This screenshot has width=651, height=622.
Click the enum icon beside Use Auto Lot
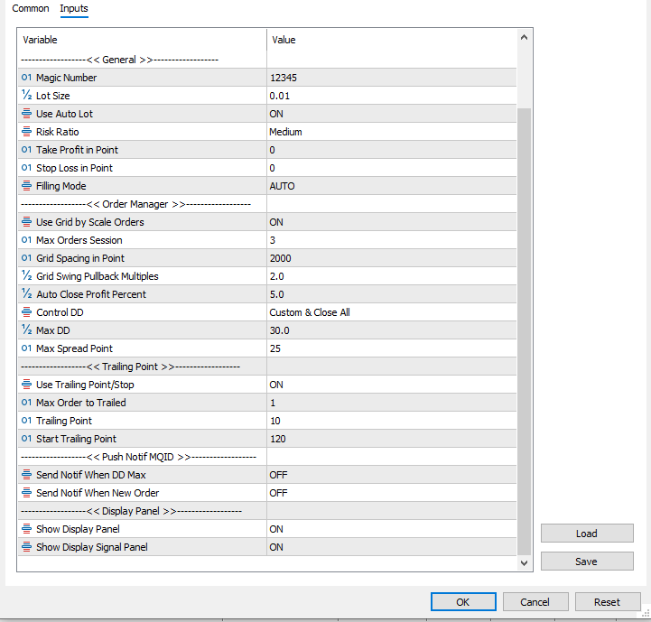click(26, 114)
